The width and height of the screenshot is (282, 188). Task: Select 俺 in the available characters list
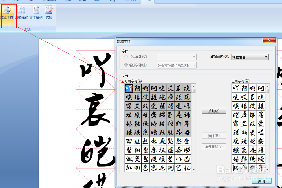[x=146, y=123]
